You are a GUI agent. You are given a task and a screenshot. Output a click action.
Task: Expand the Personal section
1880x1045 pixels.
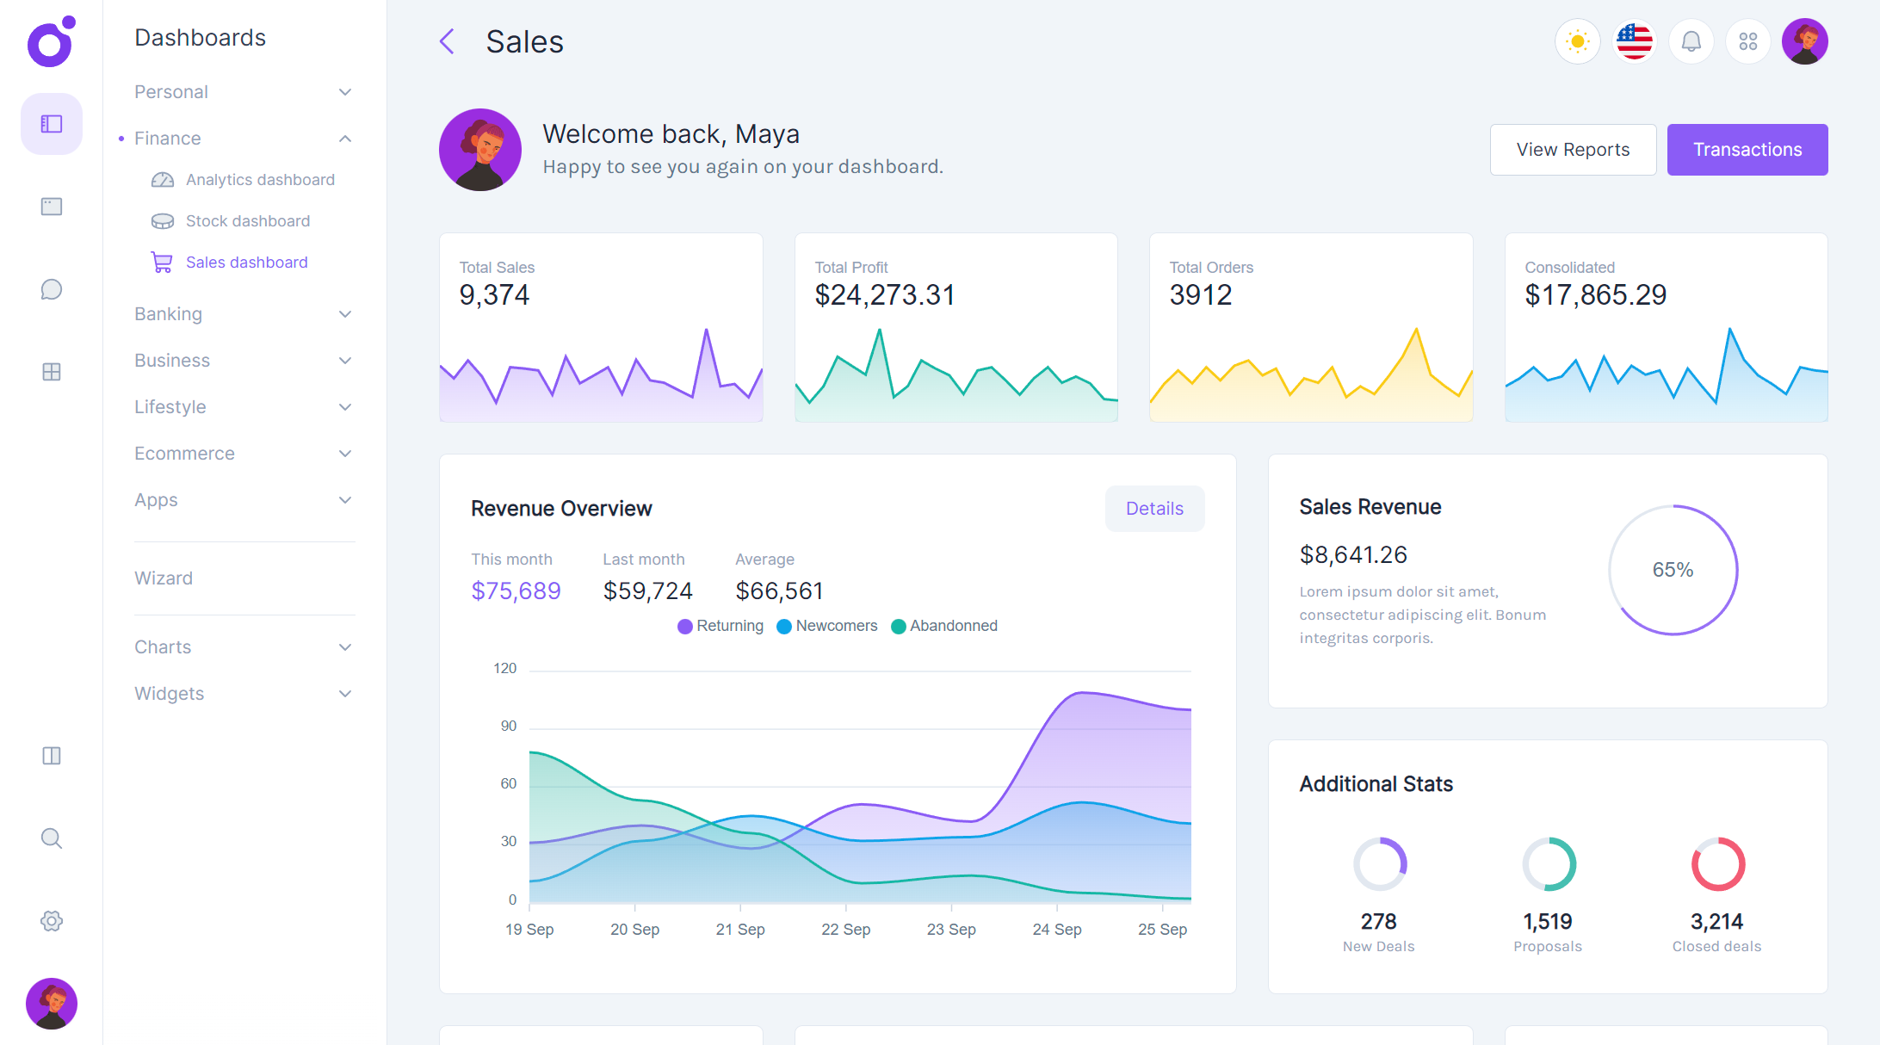171,91
